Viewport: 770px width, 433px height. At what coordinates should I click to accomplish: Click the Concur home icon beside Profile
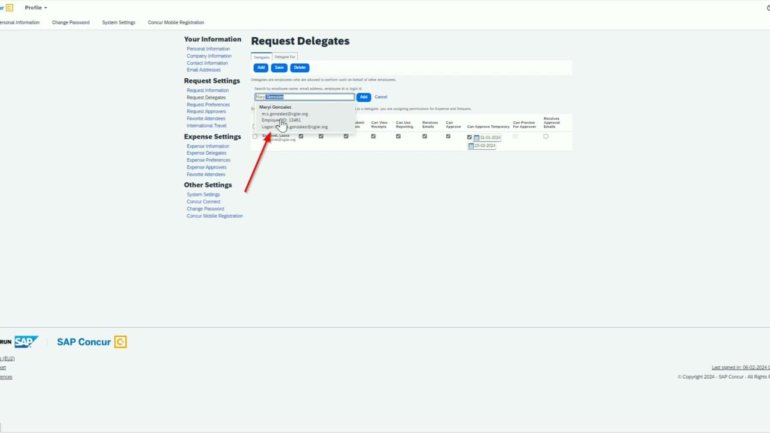pyautogui.click(x=8, y=8)
